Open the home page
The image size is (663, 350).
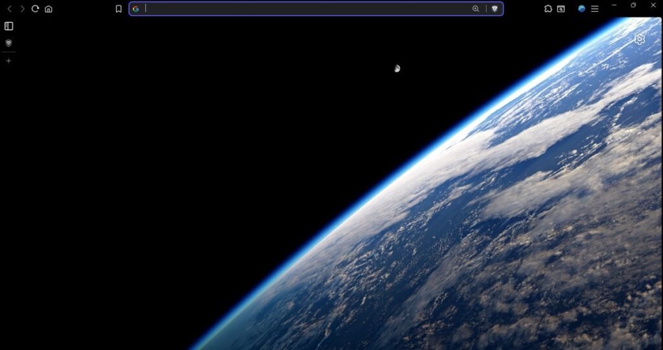pyautogui.click(x=49, y=9)
